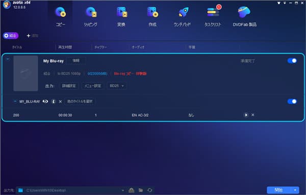This screenshot has height=195, width=306.
Task: Click the DVDFab logo at top left
Action: pyautogui.click(x=7, y=5)
